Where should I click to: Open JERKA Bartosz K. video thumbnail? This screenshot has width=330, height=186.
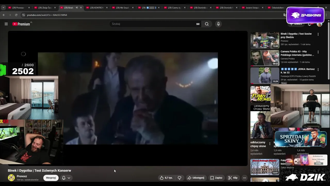pos(265,75)
